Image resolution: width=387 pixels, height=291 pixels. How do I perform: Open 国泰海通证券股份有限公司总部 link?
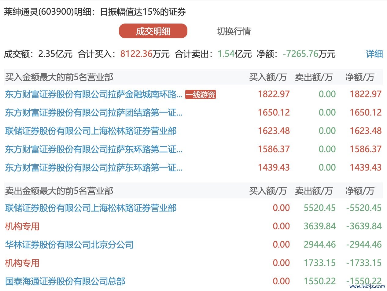tap(65, 282)
